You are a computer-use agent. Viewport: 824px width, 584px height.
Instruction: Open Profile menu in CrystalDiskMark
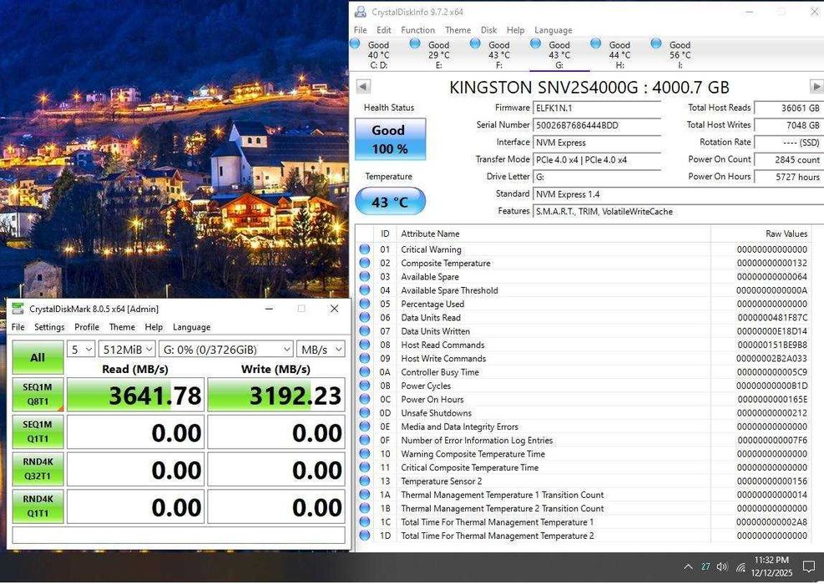pyautogui.click(x=87, y=327)
